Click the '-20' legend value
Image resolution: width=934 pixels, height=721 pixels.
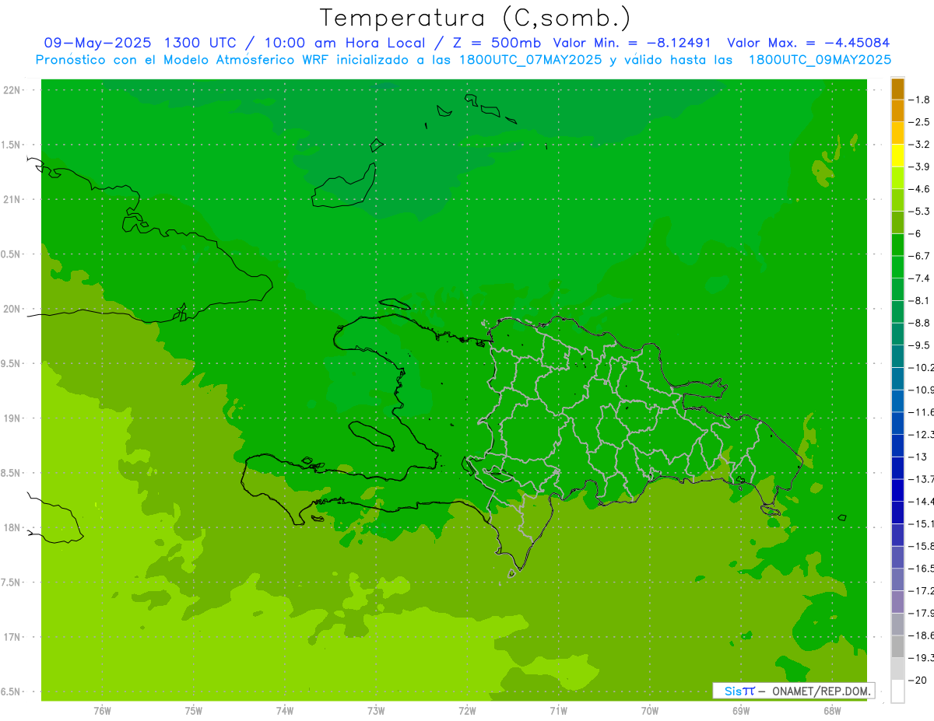(918, 680)
